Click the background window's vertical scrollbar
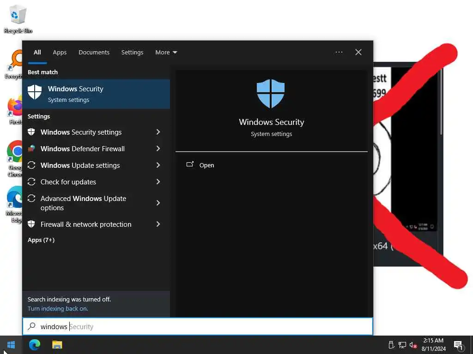This screenshot has width=473, height=354. [441, 102]
